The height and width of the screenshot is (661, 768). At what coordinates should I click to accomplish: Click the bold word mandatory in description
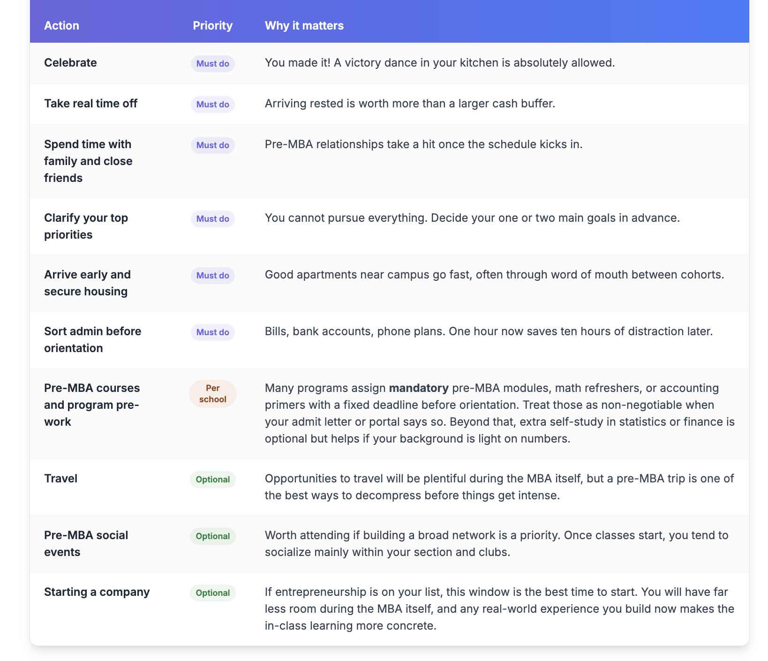tap(419, 388)
